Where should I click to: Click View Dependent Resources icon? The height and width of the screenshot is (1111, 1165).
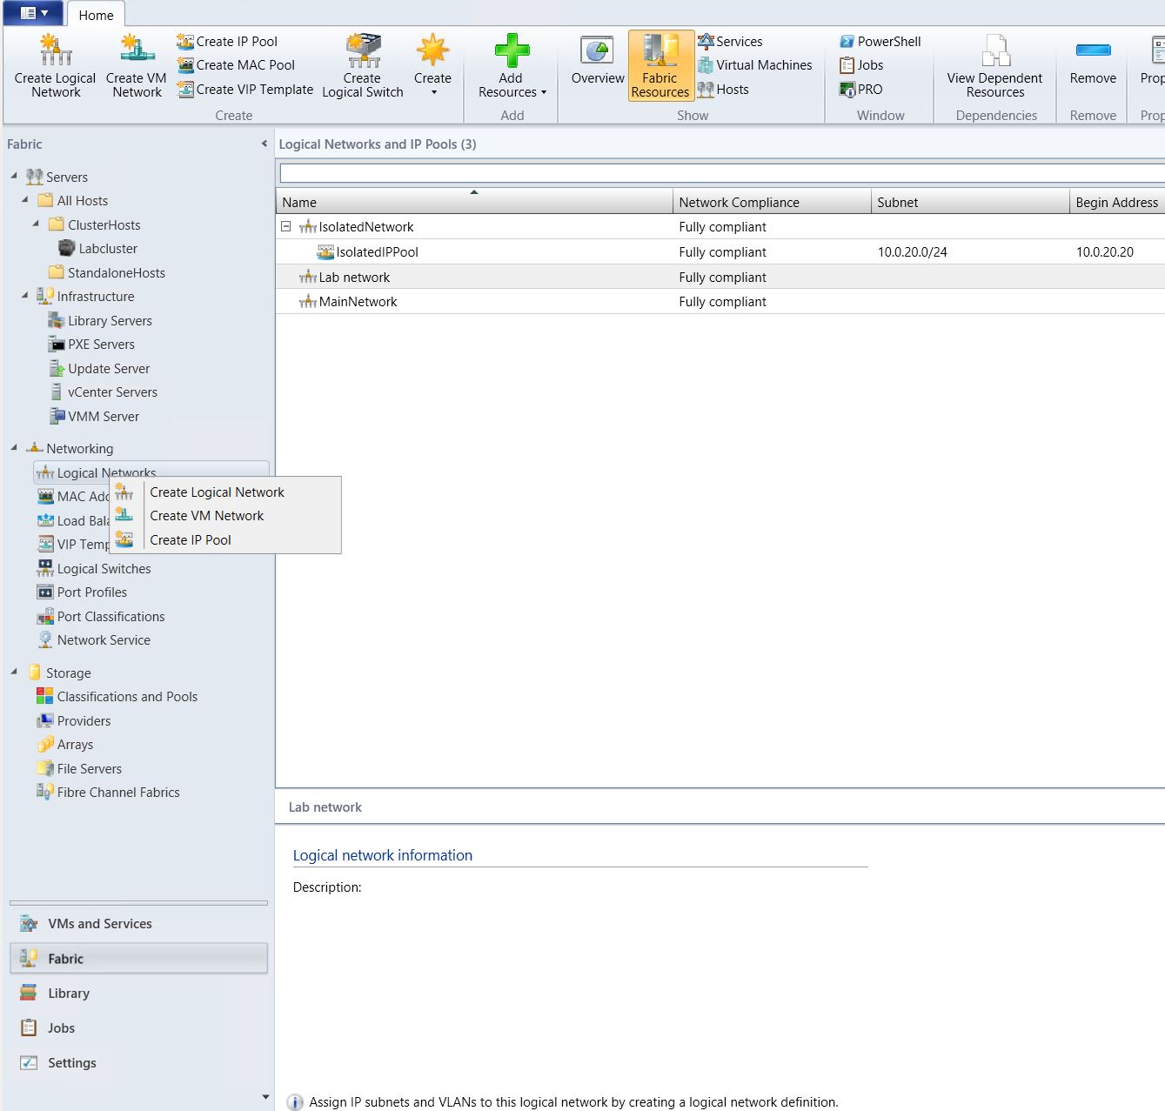[994, 50]
